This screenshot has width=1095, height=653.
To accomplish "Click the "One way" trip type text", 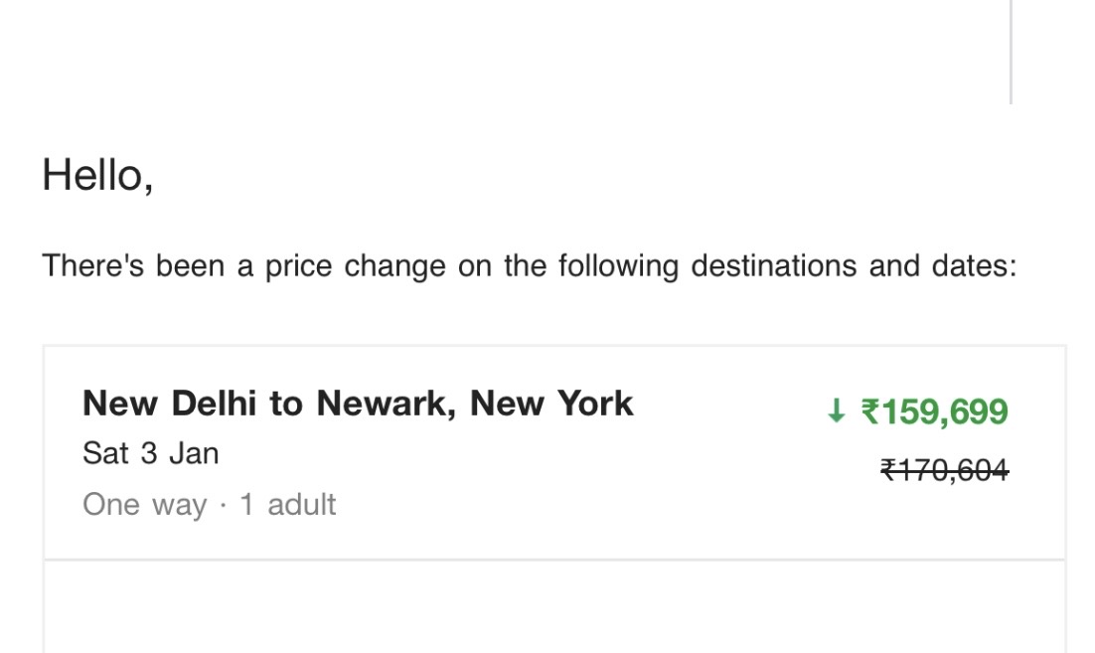I will [x=144, y=505].
